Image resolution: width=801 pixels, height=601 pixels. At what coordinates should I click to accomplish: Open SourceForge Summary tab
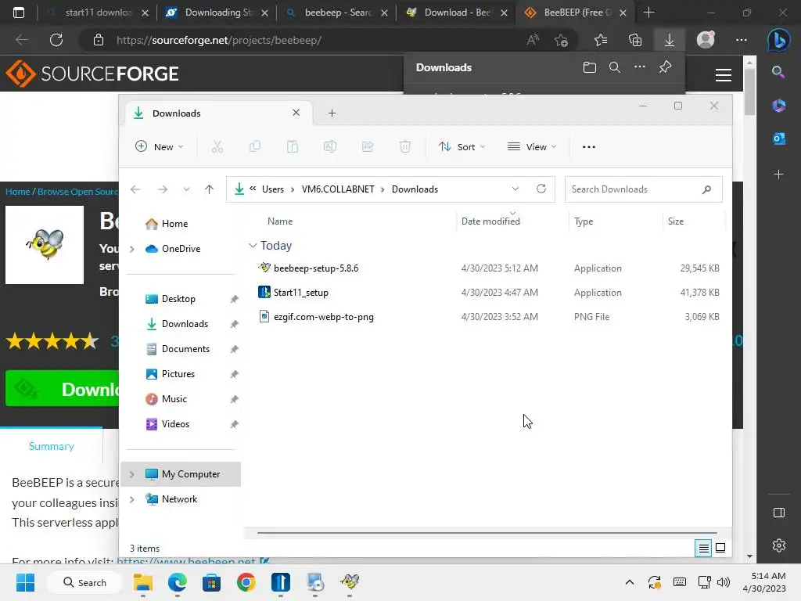click(51, 446)
